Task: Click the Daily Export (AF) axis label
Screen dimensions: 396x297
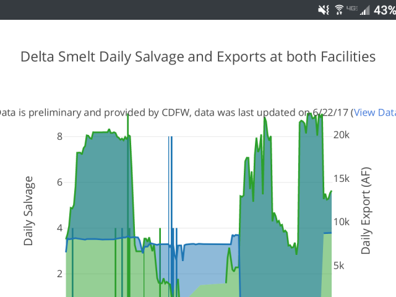Action: (x=366, y=210)
